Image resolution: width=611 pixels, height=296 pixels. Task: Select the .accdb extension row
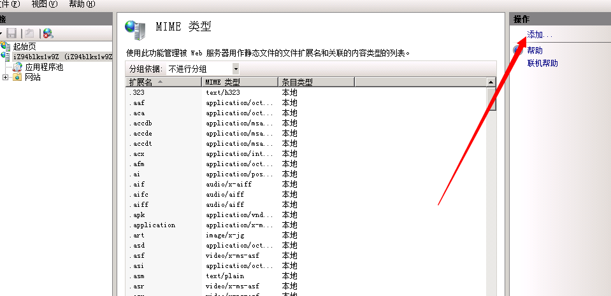point(306,123)
